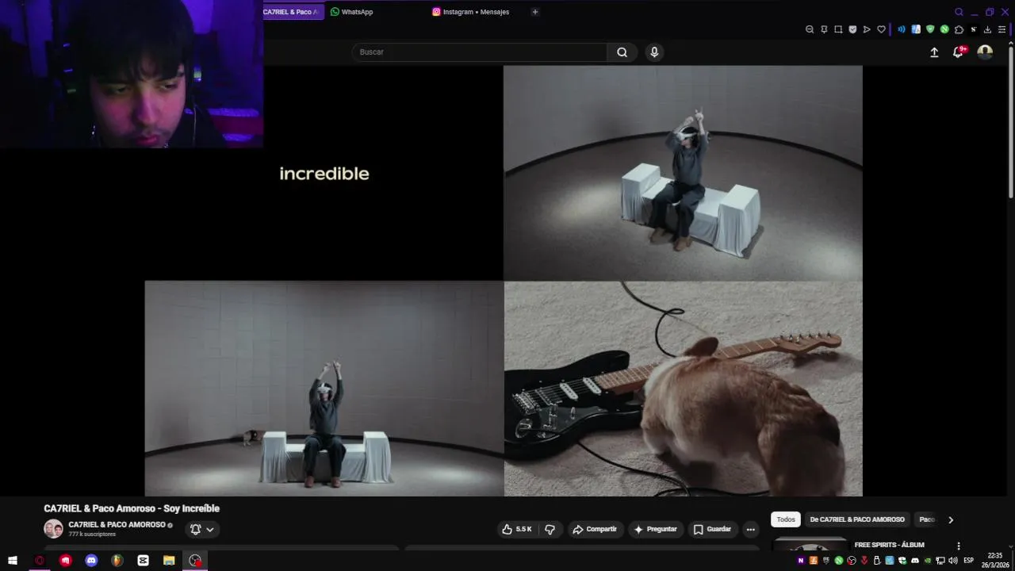Open OBS Studio from the taskbar
Screen dimensions: 1015x571
(x=195, y=561)
